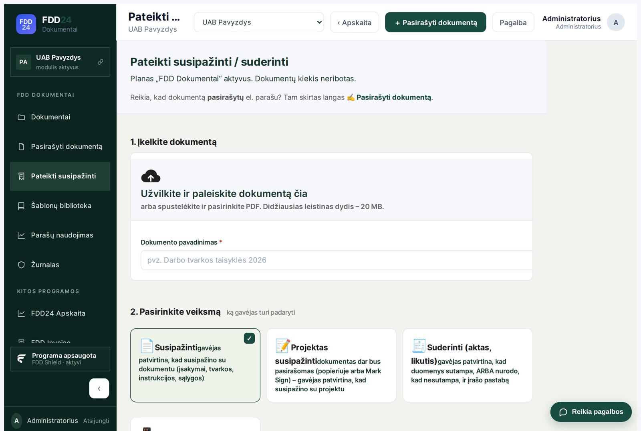Click the FDD24 logo badge

pyautogui.click(x=26, y=24)
